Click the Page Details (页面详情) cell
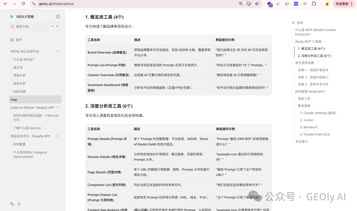 [x=109, y=172]
